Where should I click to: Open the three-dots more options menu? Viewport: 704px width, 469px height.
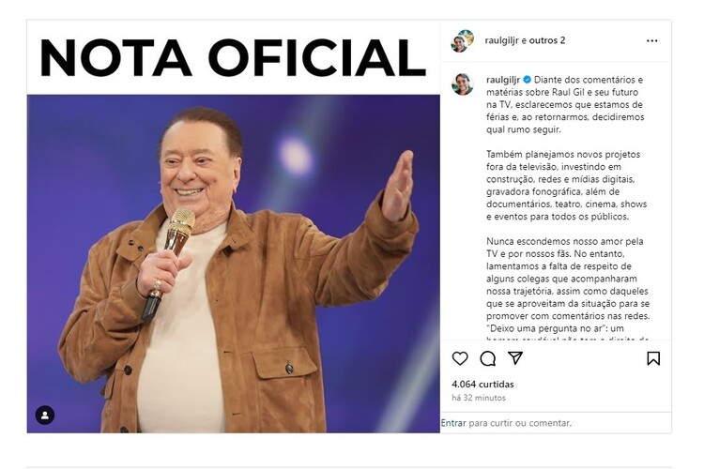[652, 41]
